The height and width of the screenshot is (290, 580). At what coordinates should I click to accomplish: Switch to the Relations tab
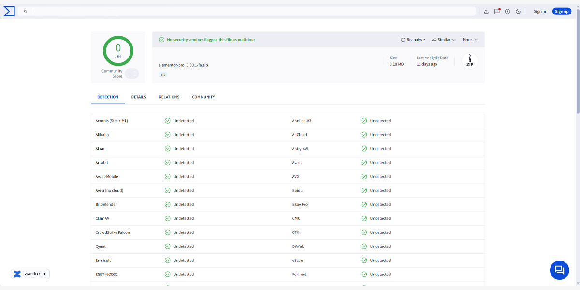169,97
